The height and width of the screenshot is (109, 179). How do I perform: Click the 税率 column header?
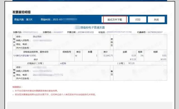(140, 52)
